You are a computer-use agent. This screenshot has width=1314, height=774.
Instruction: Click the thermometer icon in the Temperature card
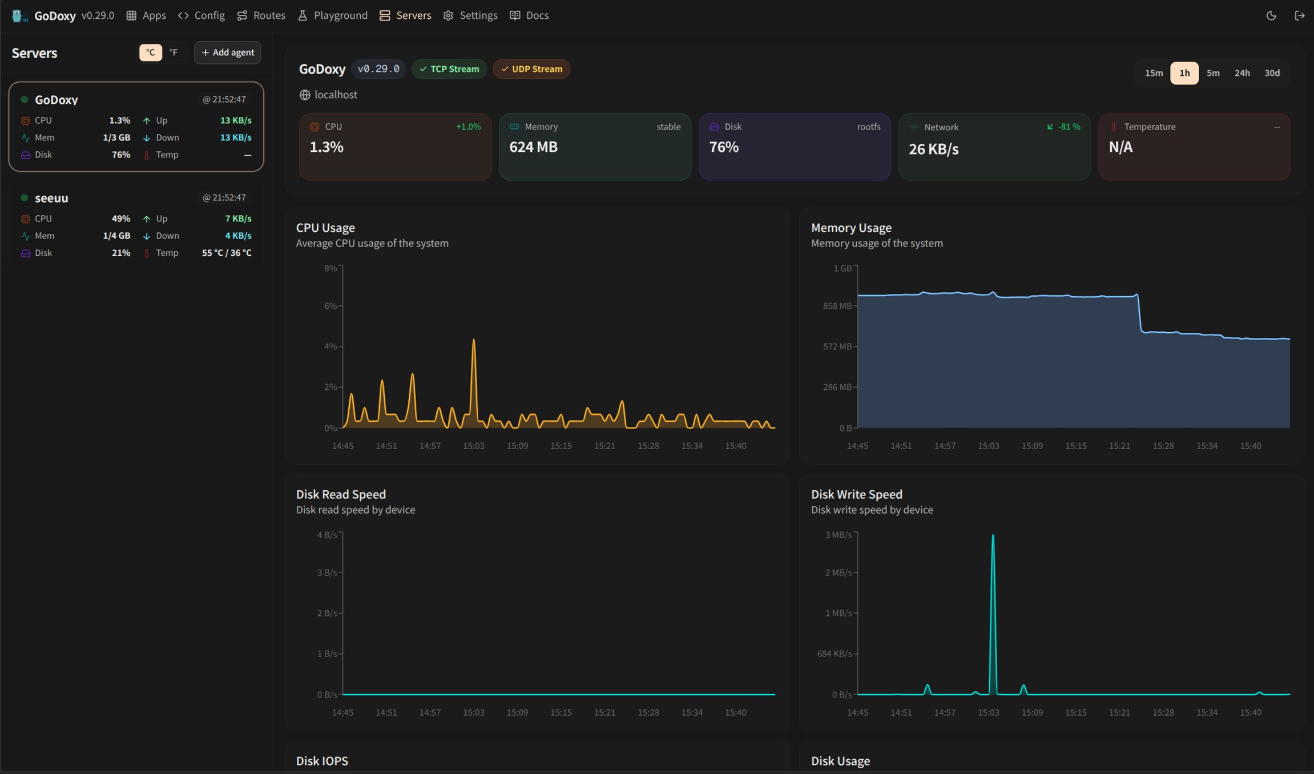(x=1114, y=127)
